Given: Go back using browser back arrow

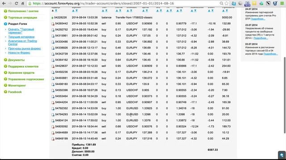Looking at the screenshot, I should pyautogui.click(x=4, y=3).
